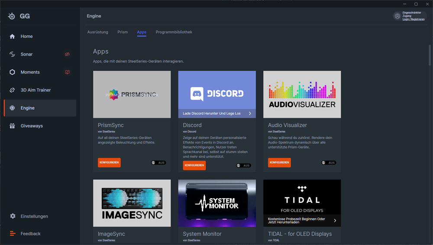Click 'Lade Discord Herunter Und Lege Los' text
Viewport: 433px width, 245px height.
212,113
